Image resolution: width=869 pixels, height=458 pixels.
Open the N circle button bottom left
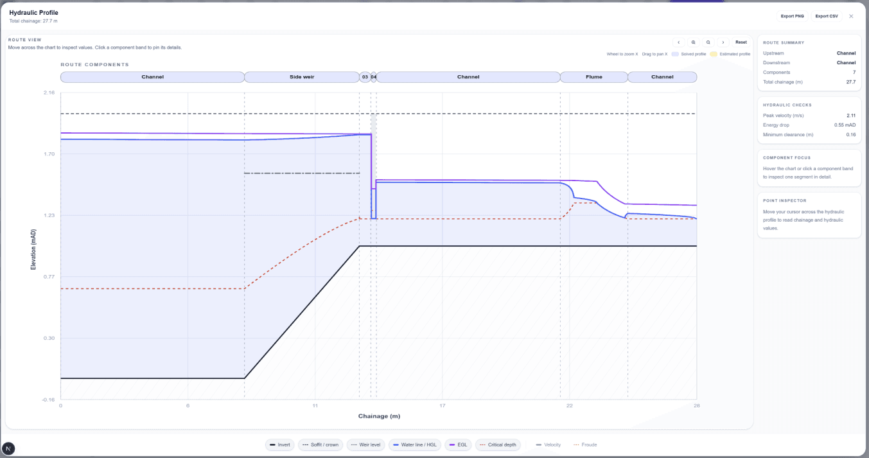click(8, 448)
